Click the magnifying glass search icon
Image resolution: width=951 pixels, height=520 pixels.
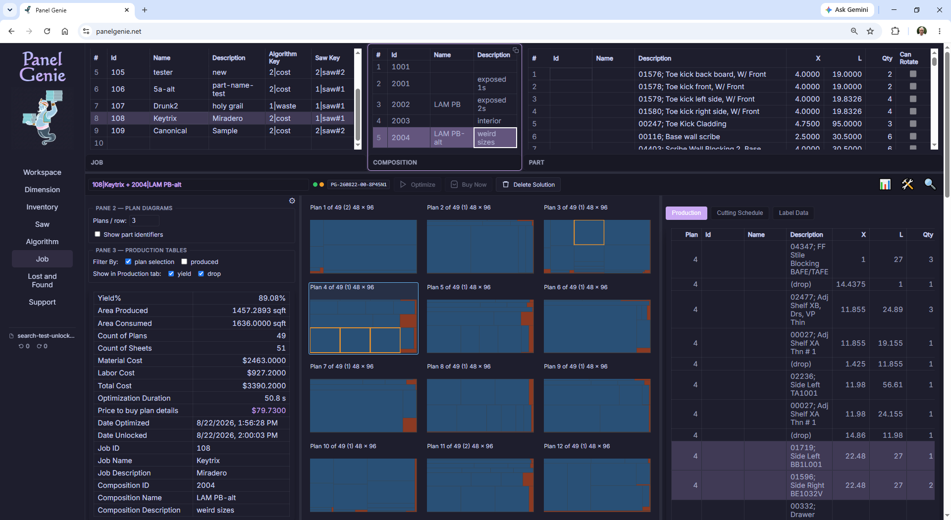click(930, 184)
